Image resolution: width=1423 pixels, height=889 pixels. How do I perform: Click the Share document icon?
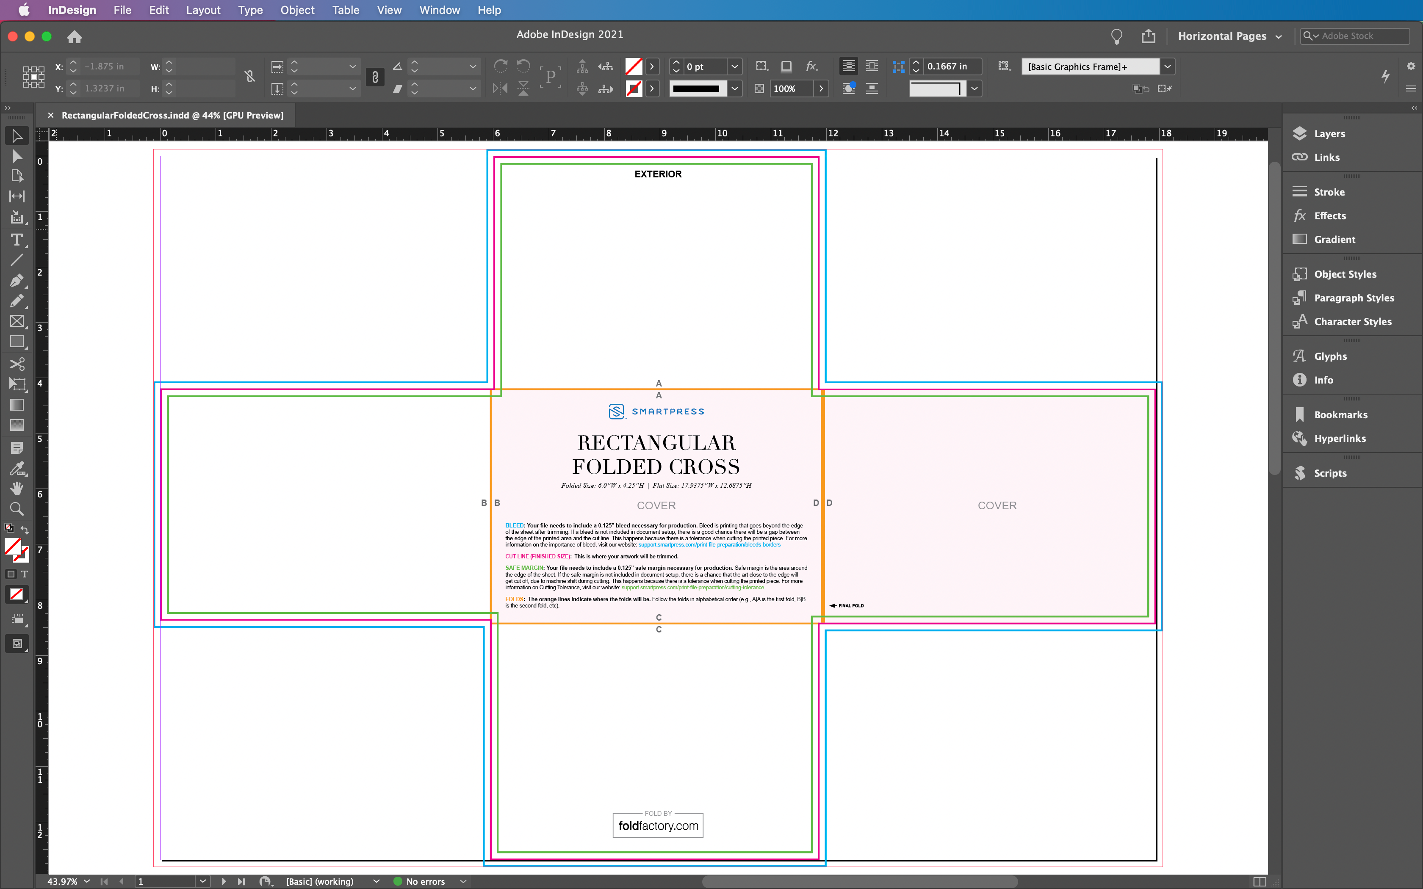(x=1148, y=36)
